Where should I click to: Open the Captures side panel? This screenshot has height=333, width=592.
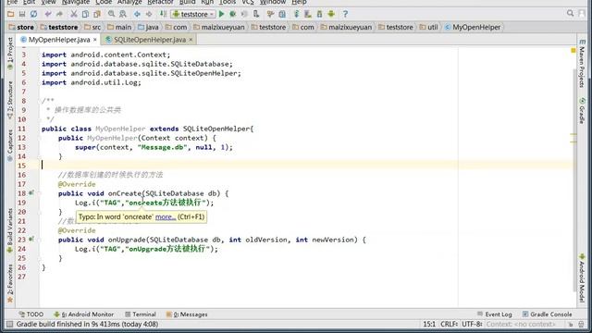[10, 146]
